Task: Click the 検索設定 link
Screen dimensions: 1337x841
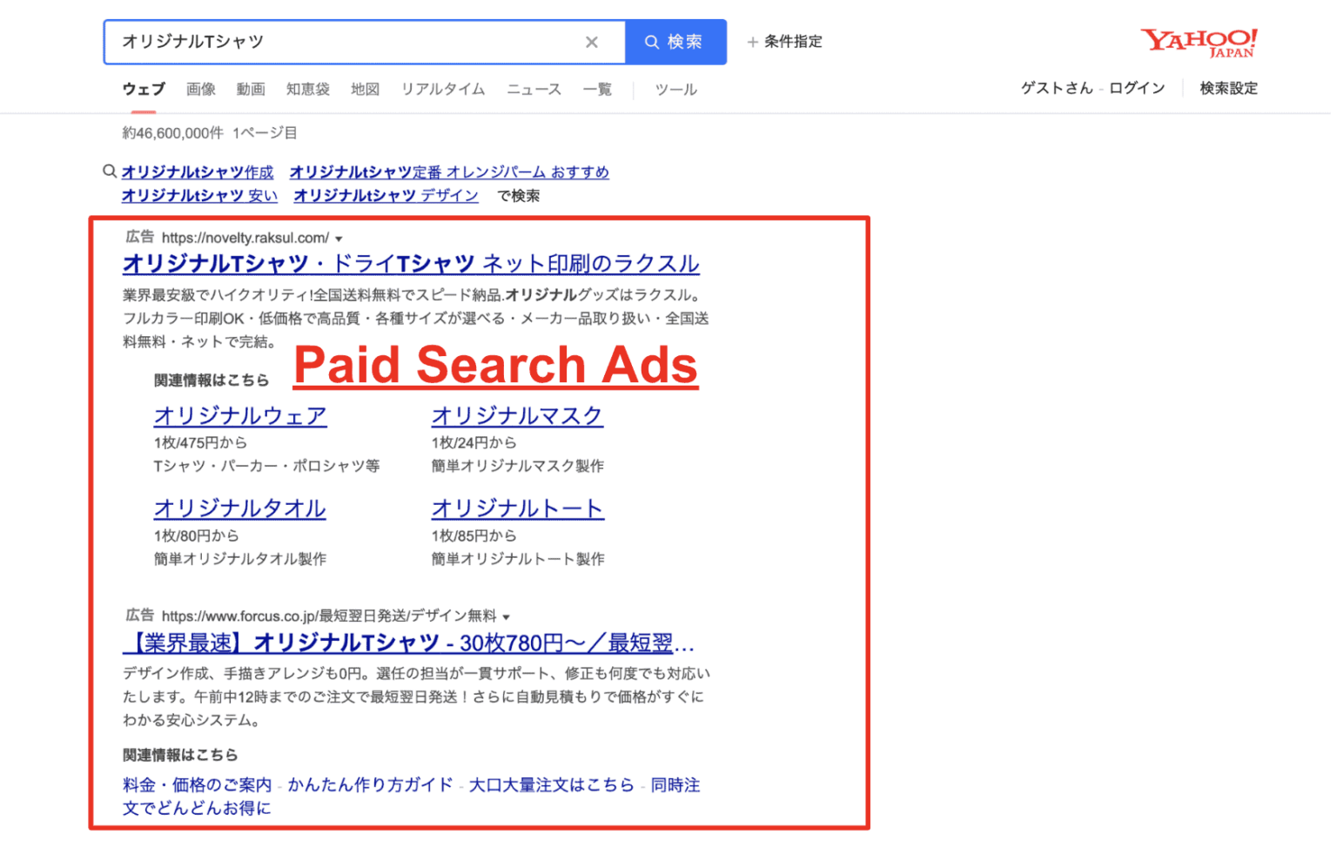Action: click(1228, 87)
